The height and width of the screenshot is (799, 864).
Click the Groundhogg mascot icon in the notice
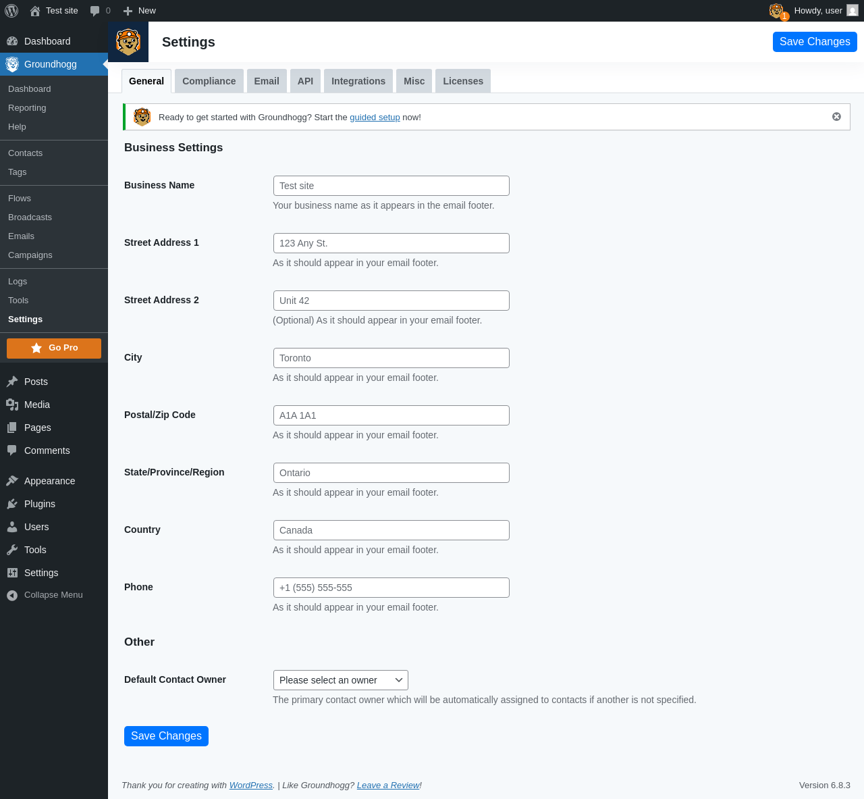click(142, 117)
